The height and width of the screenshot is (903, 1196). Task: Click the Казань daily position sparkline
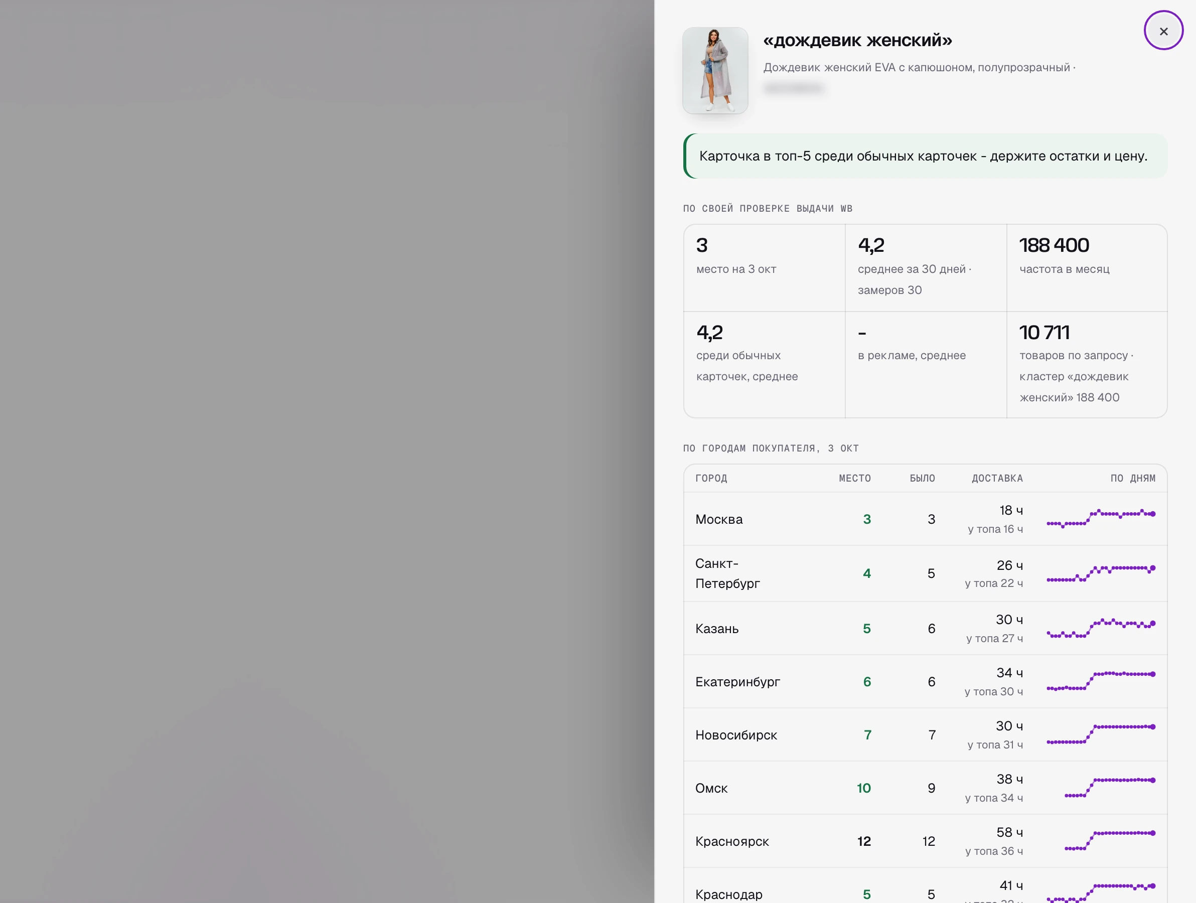click(1101, 628)
